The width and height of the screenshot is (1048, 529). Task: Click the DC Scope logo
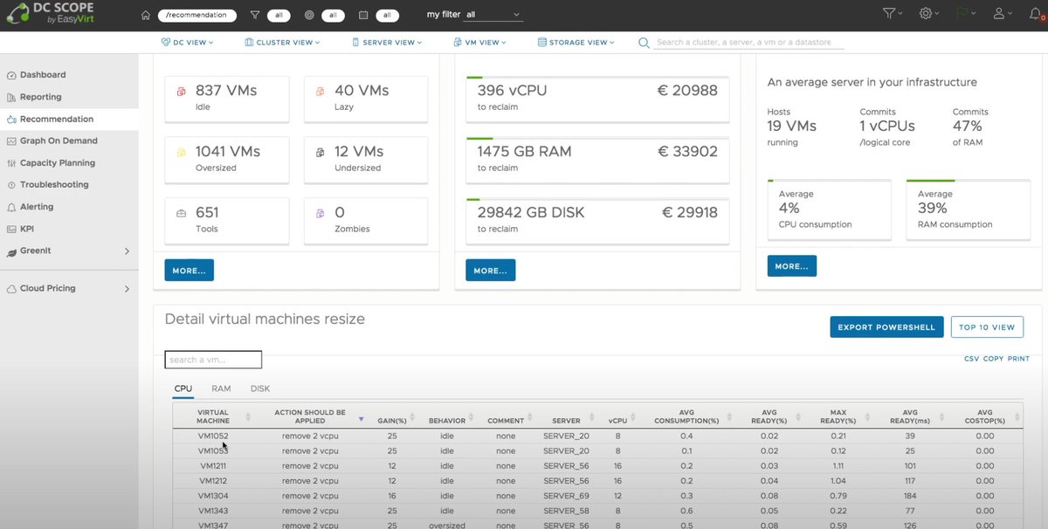[48, 15]
